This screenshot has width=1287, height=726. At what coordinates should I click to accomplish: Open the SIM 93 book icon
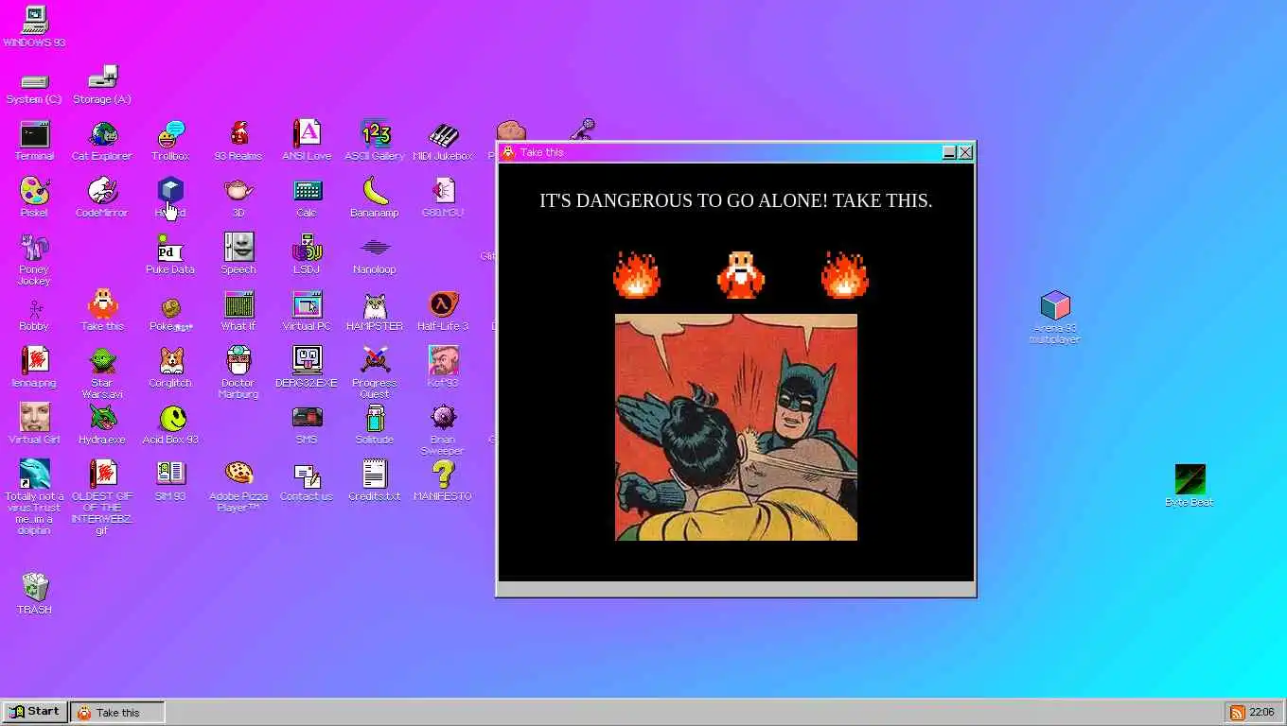point(170,481)
